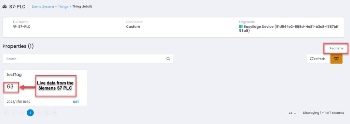The height and width of the screenshot is (124, 350).
Task: Click the magnifier icon in search box
Action: [168, 59]
